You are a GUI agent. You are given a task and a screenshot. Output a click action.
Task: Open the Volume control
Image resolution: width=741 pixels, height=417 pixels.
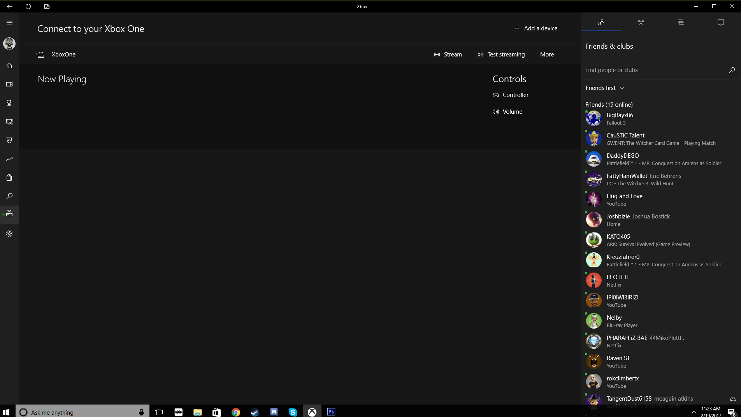(x=507, y=112)
